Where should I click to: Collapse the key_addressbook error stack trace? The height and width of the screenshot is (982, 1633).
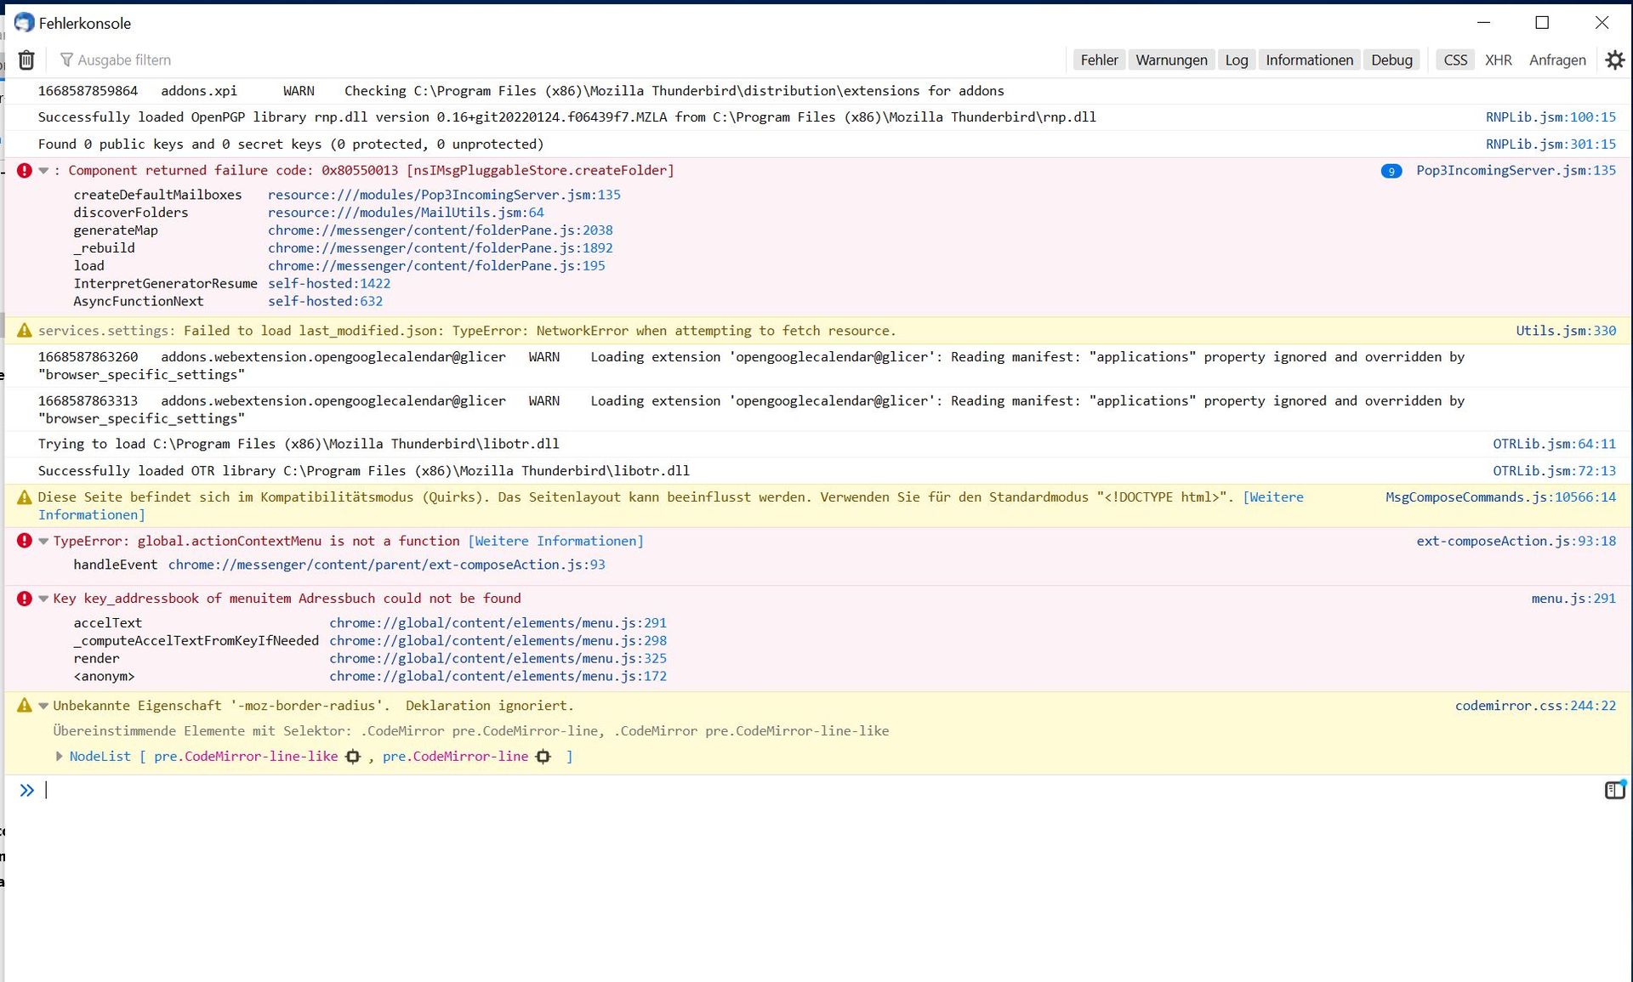[x=43, y=599]
